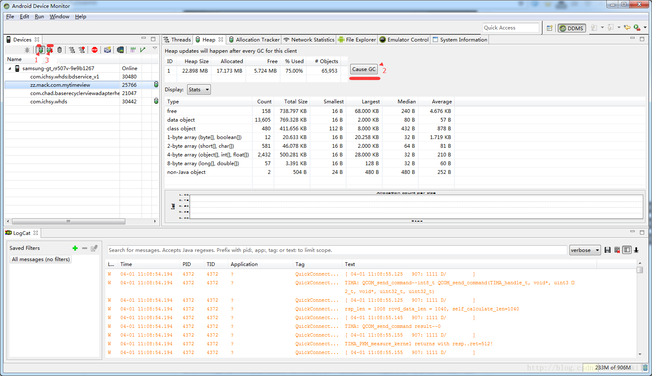Viewport: 652px width, 376px height.
Task: Click the Screen Capture camera icon
Action: click(x=107, y=50)
